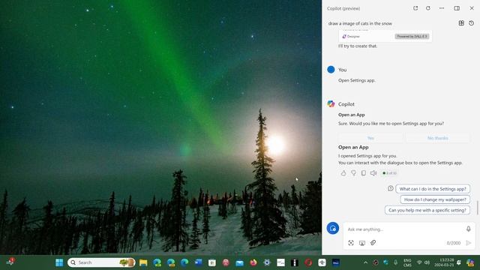Click the No thanks button

pos(438,138)
